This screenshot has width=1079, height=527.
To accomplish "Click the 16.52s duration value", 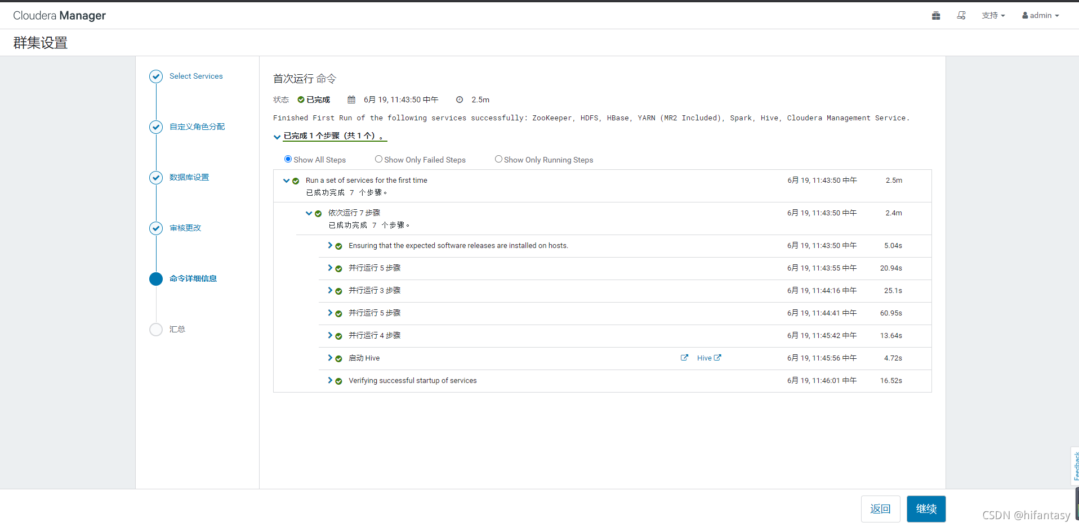I will point(891,381).
